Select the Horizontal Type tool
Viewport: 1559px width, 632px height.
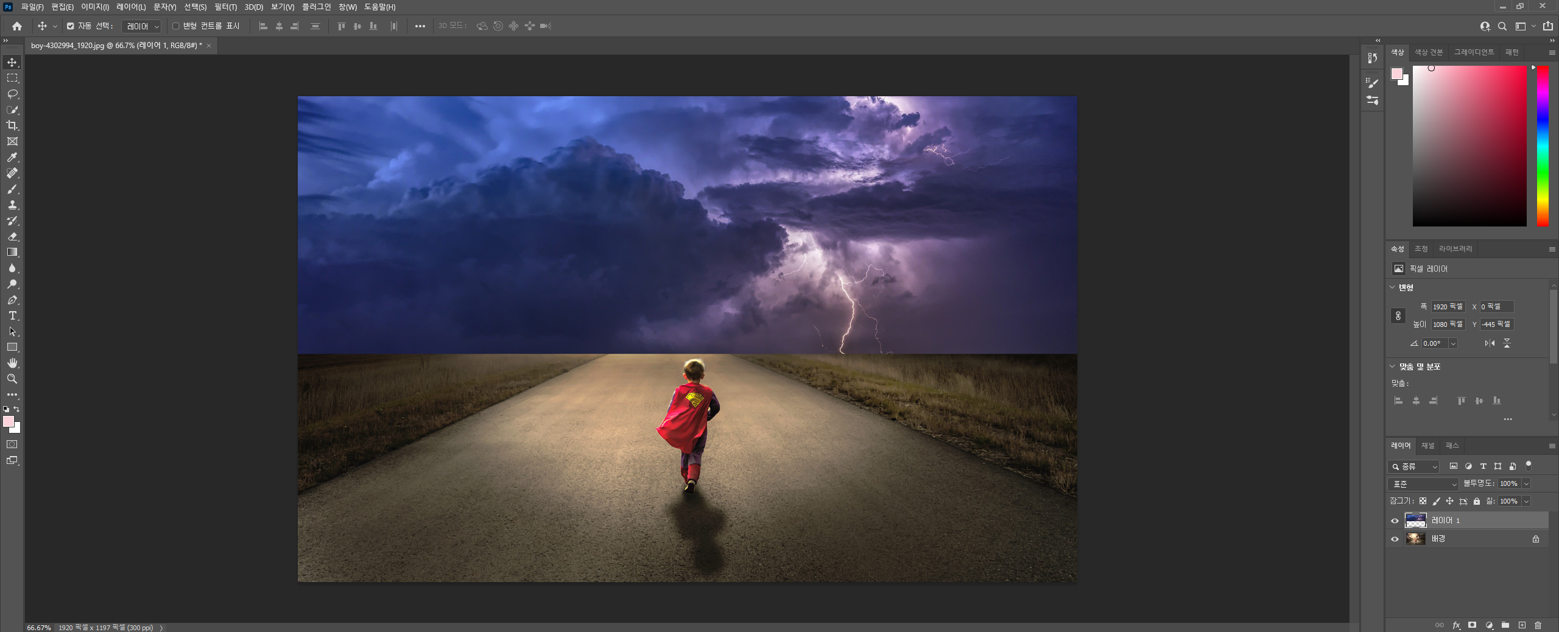(x=12, y=315)
